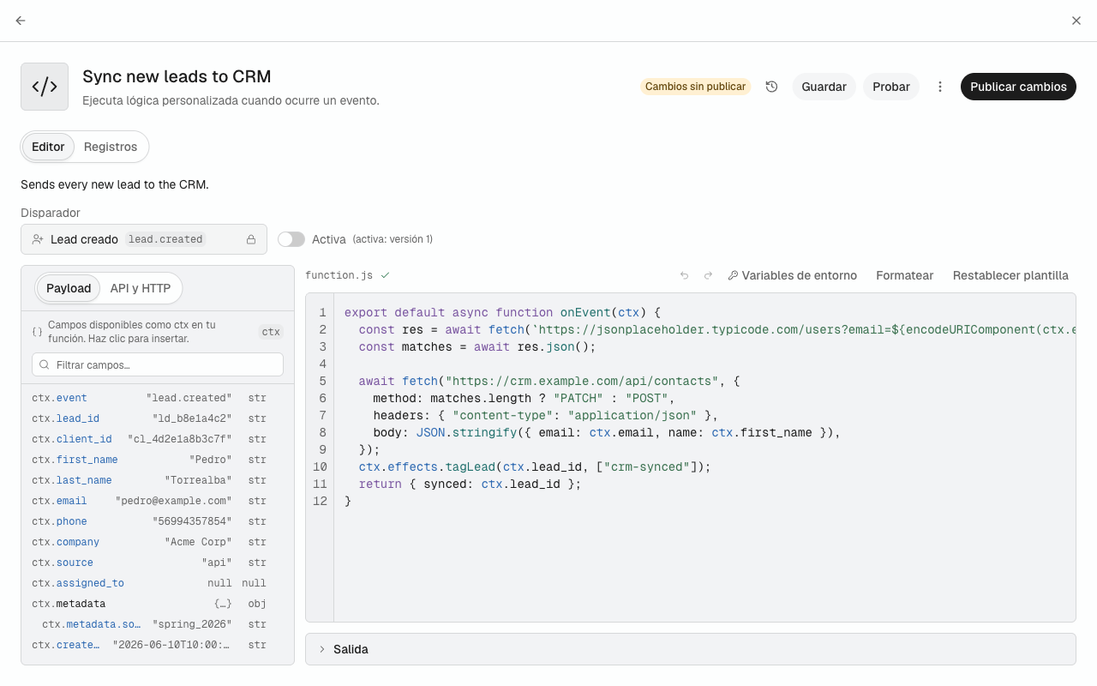Insert the ctx.lead_id field

[x=158, y=418]
